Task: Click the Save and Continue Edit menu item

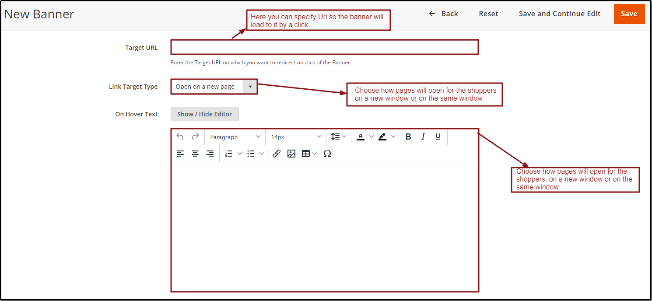Action: pyautogui.click(x=559, y=14)
